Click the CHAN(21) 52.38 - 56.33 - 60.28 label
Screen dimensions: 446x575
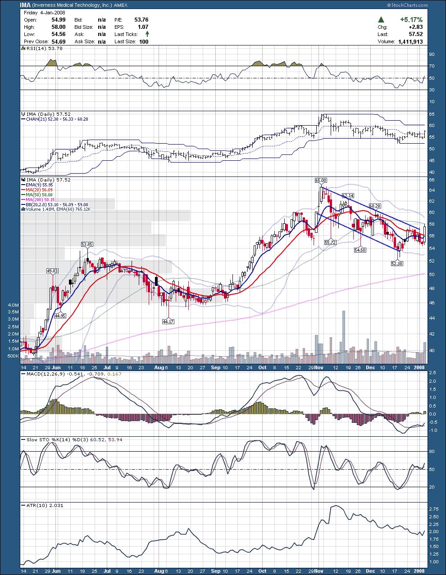pos(56,119)
